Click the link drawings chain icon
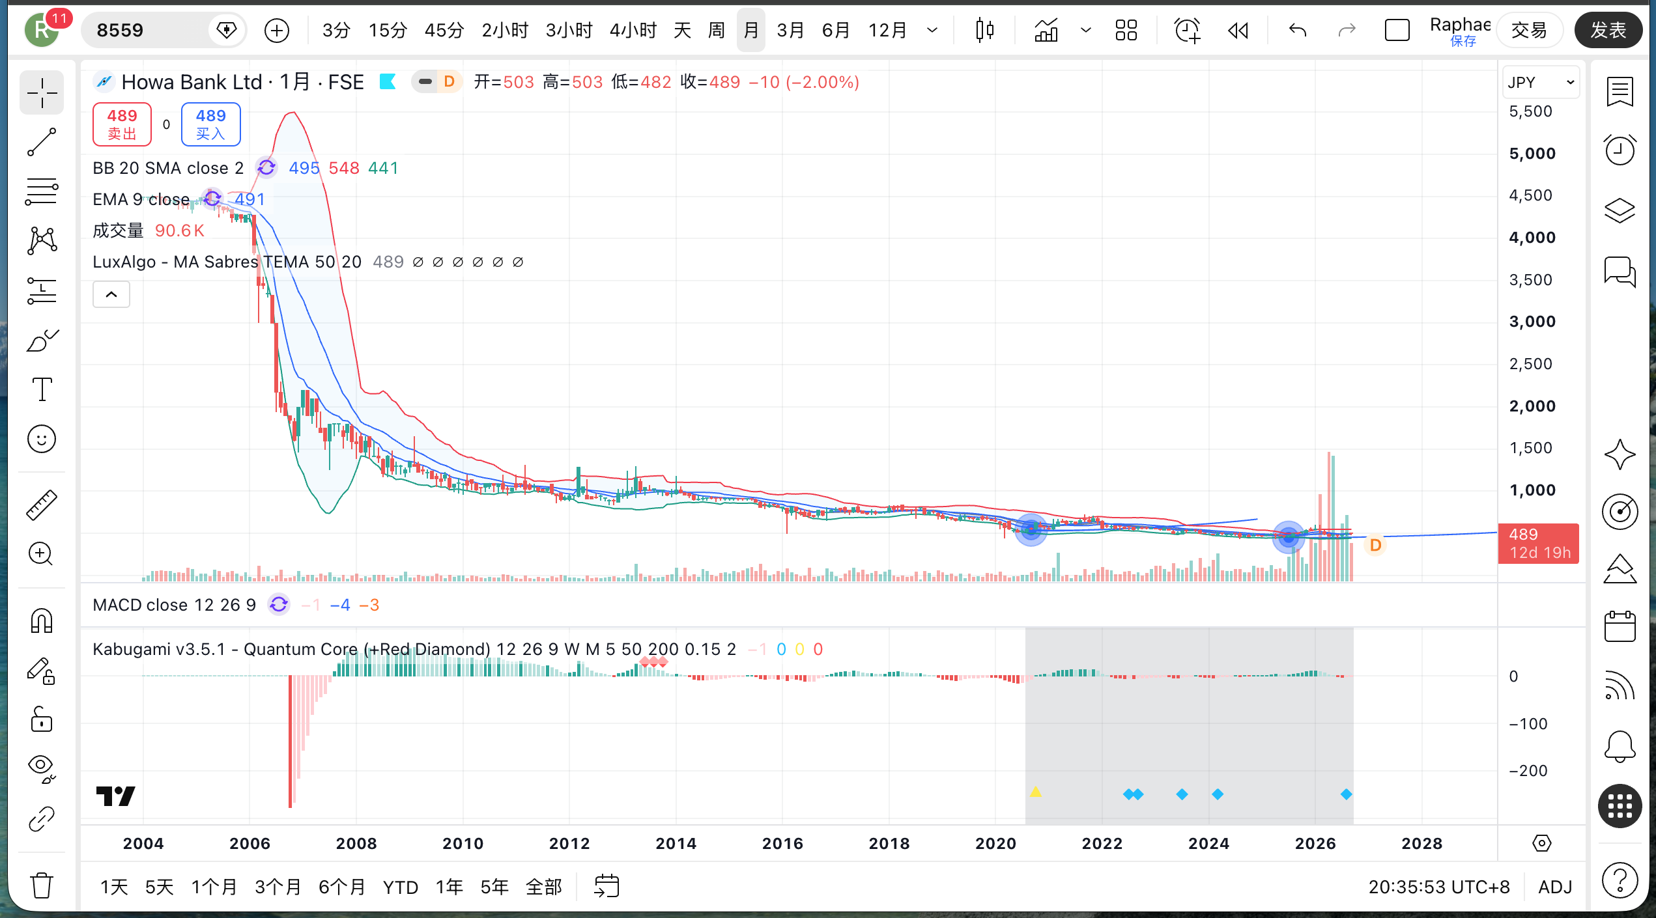Image resolution: width=1656 pixels, height=918 pixels. click(42, 819)
